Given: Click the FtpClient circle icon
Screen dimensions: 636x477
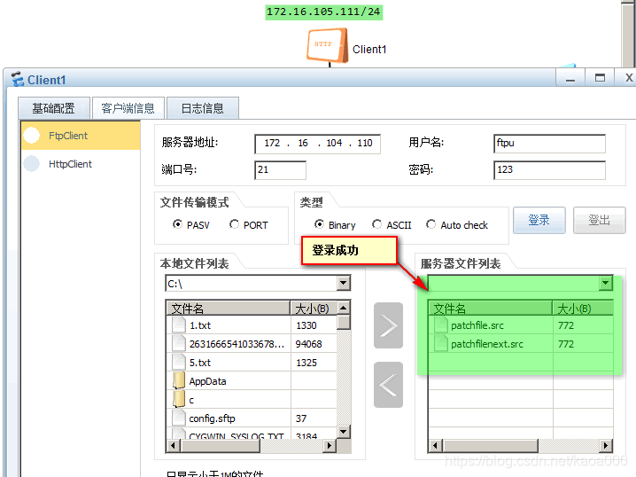Looking at the screenshot, I should [x=32, y=136].
